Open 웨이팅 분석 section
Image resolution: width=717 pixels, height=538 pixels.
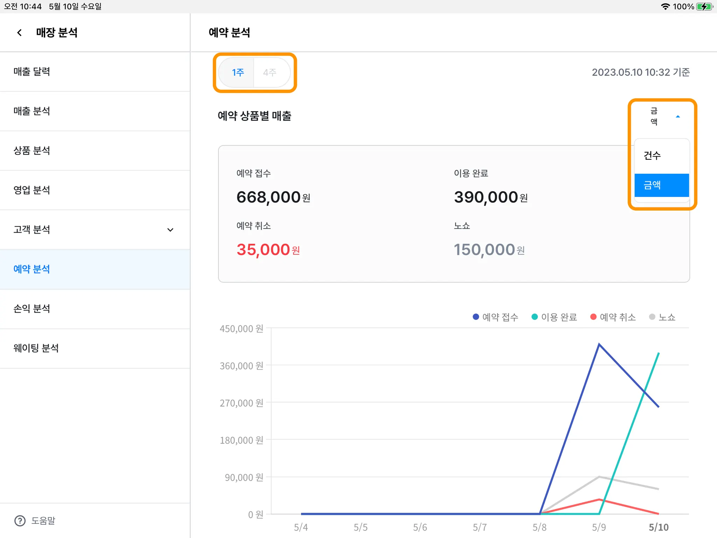[x=36, y=348]
